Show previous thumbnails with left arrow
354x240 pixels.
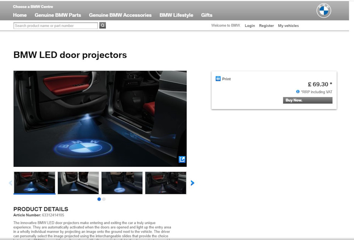click(10, 183)
